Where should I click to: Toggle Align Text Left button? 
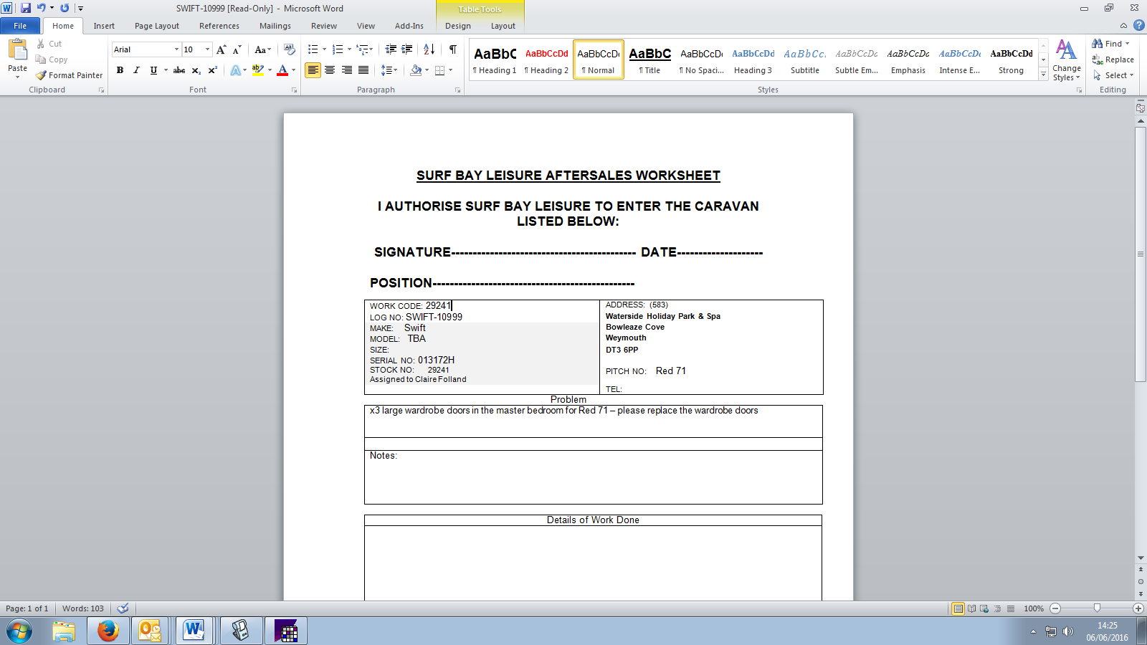[x=313, y=70]
